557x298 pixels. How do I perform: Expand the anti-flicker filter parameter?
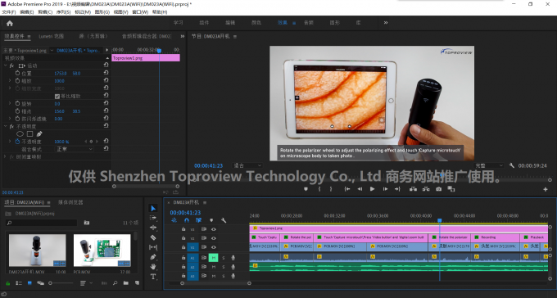(10, 119)
